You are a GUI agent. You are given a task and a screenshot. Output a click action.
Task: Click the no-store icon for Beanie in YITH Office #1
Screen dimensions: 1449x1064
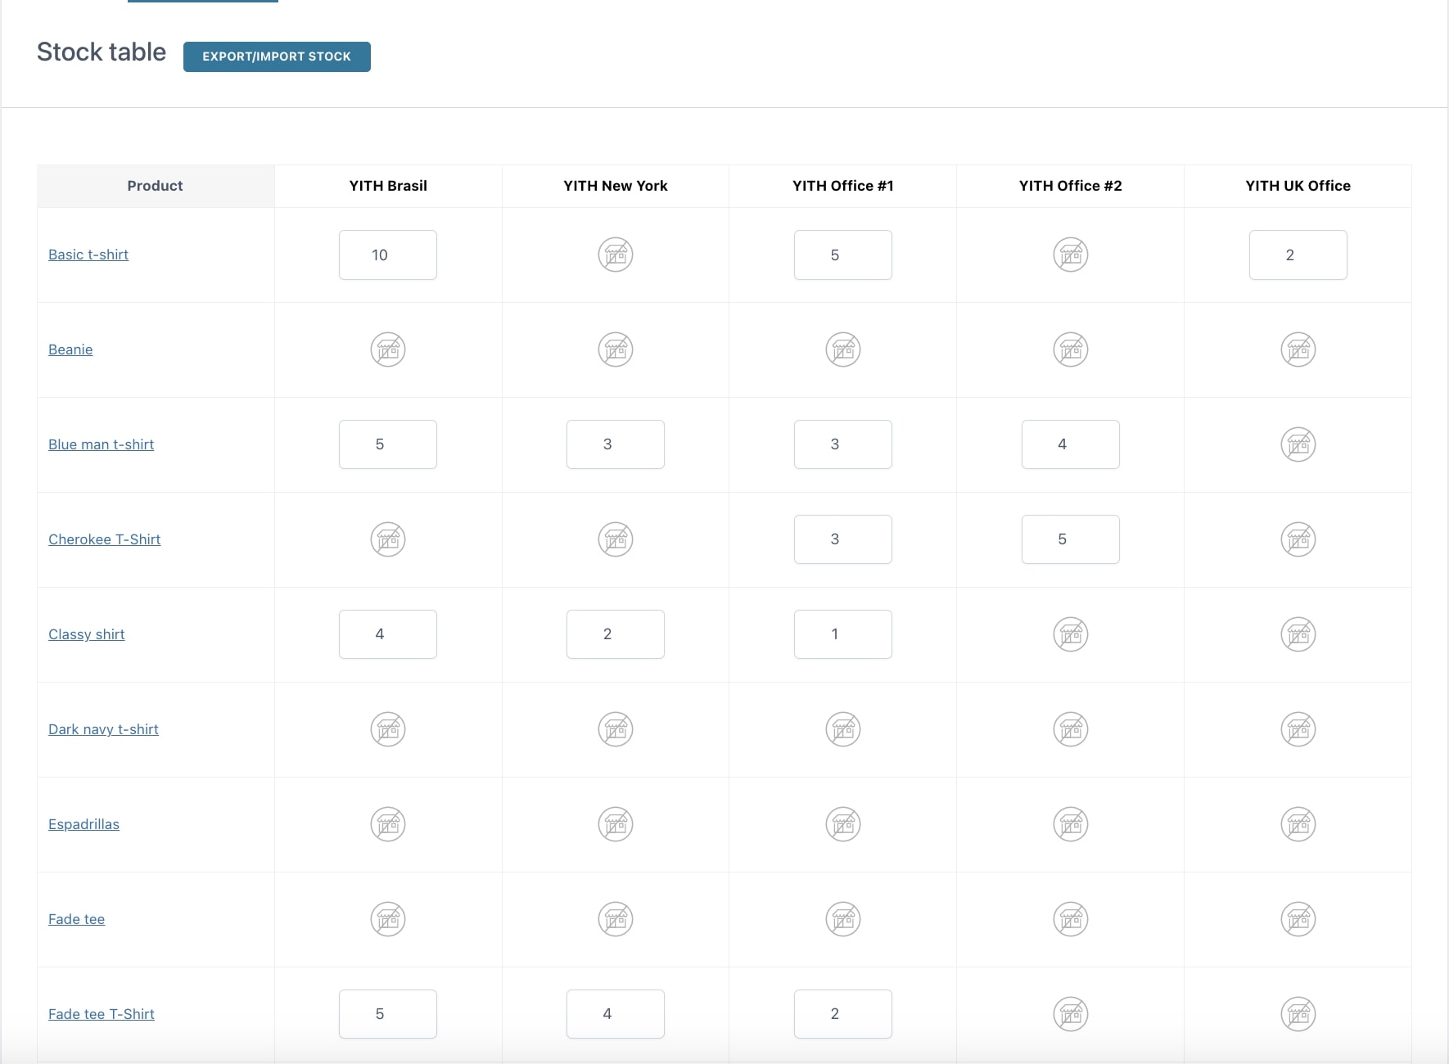tap(843, 349)
